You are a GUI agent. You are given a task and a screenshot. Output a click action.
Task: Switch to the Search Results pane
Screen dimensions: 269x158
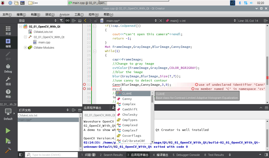[x=111, y=155]
